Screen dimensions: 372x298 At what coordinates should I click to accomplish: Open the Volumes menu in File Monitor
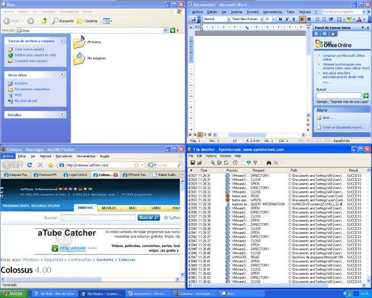(x=225, y=156)
